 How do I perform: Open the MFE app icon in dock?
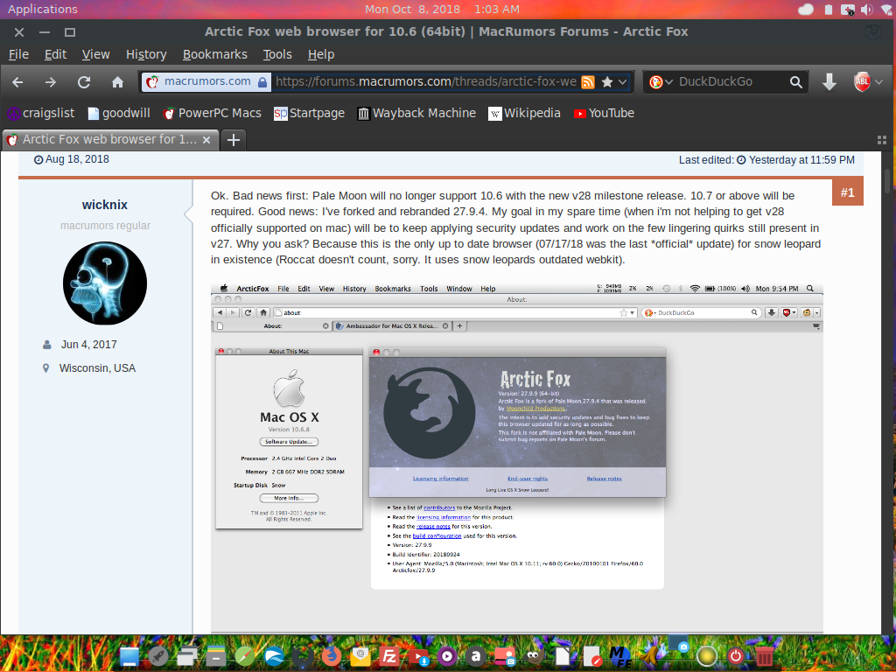tap(620, 656)
